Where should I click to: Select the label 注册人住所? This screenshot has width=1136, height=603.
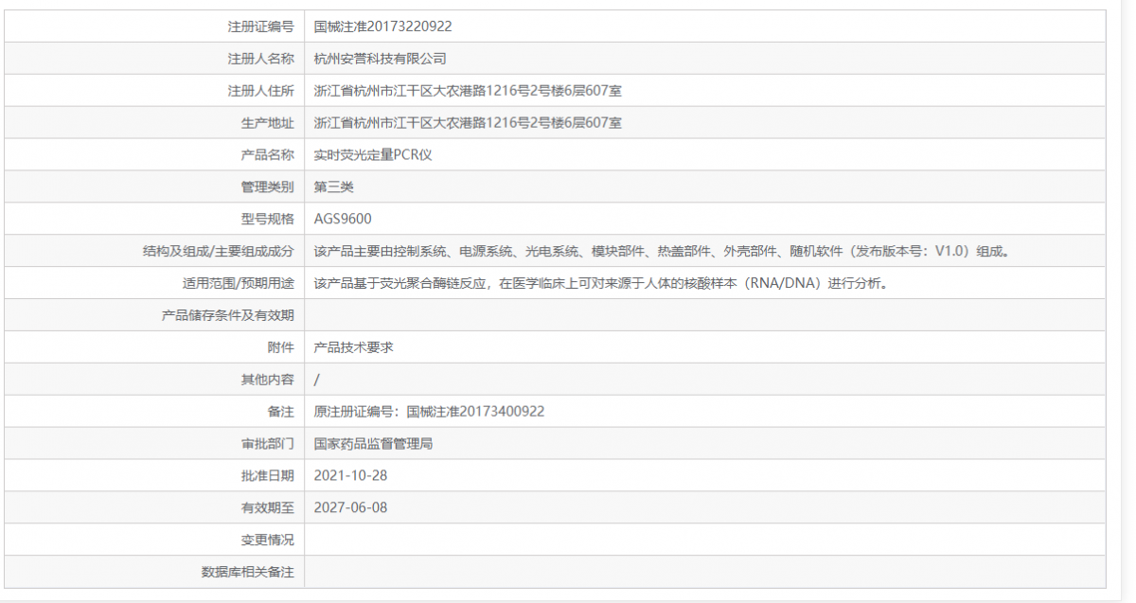pos(261,91)
